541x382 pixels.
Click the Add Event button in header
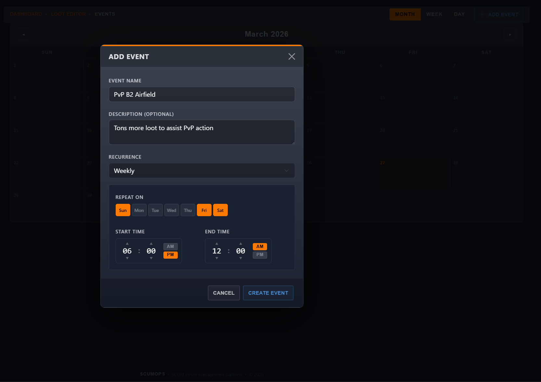point(499,15)
